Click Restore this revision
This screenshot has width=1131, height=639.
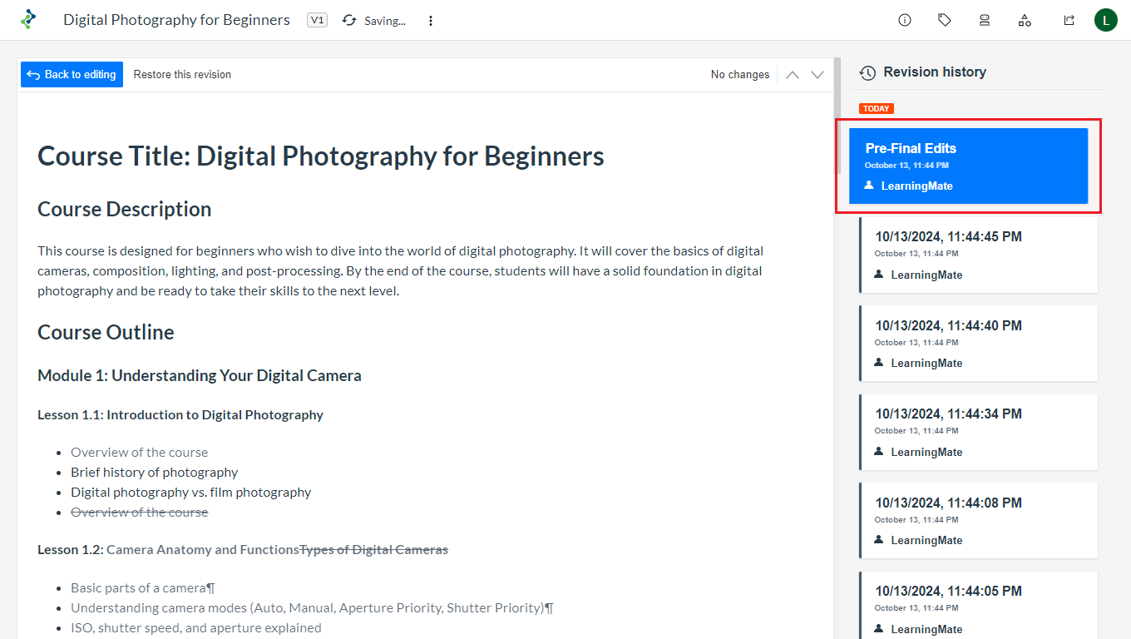pyautogui.click(x=182, y=75)
